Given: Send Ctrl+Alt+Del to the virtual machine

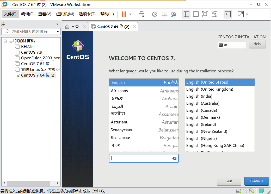Looking at the screenshot, I should click(x=141, y=14).
